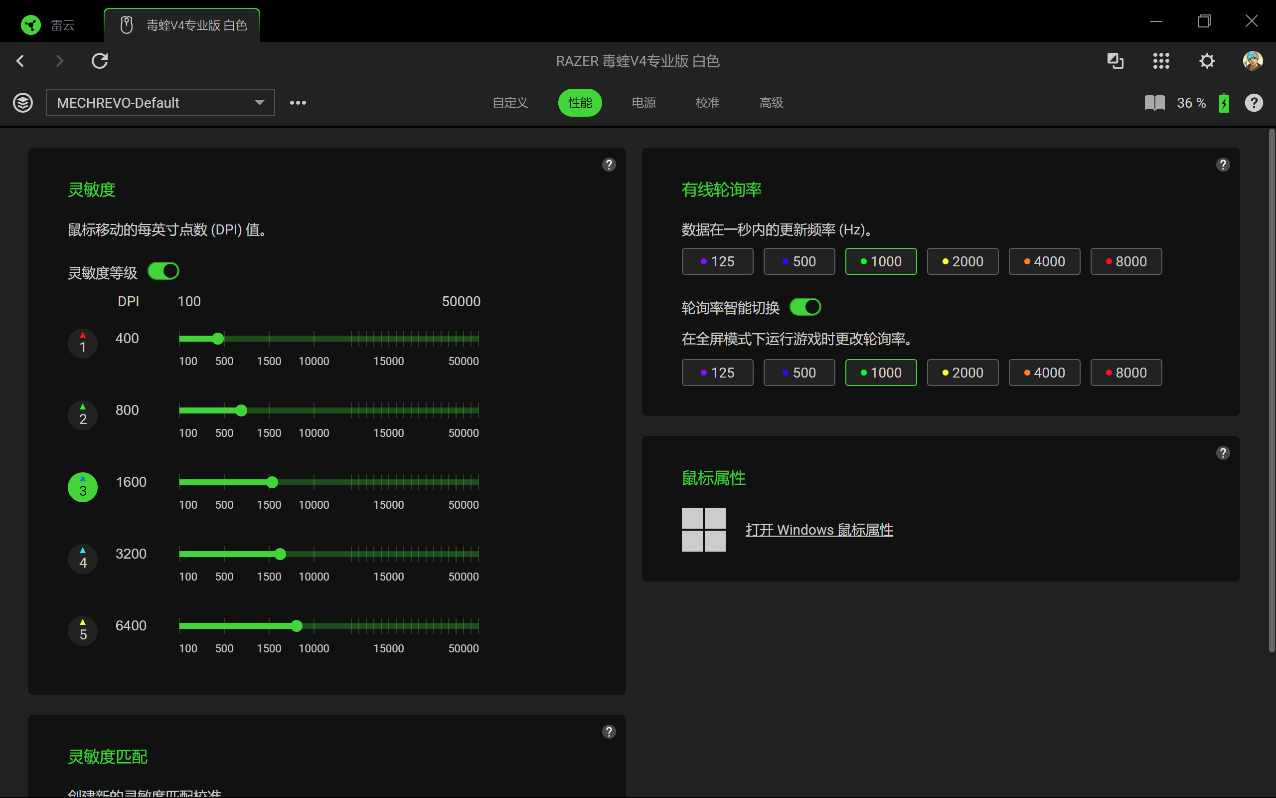The height and width of the screenshot is (798, 1276).
Task: Expand the MECHREVO-Default profile dropdown
Action: pos(160,103)
